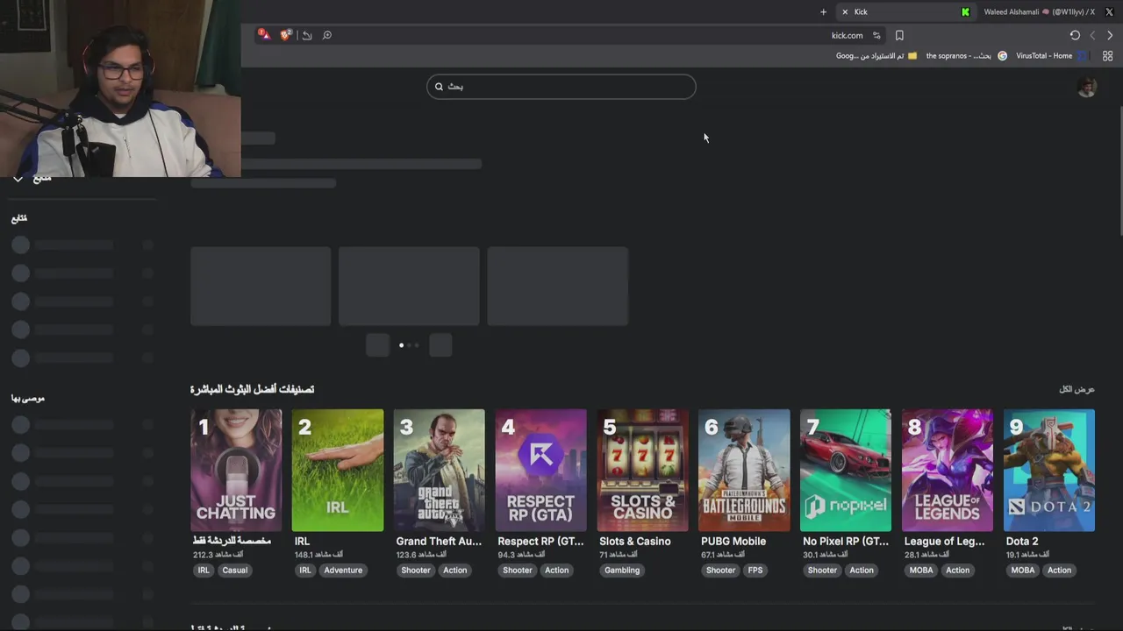This screenshot has height=631, width=1123.
Task: Open the imported bookmarks folder 'تم الاستيراد من'
Action: [x=876, y=55]
